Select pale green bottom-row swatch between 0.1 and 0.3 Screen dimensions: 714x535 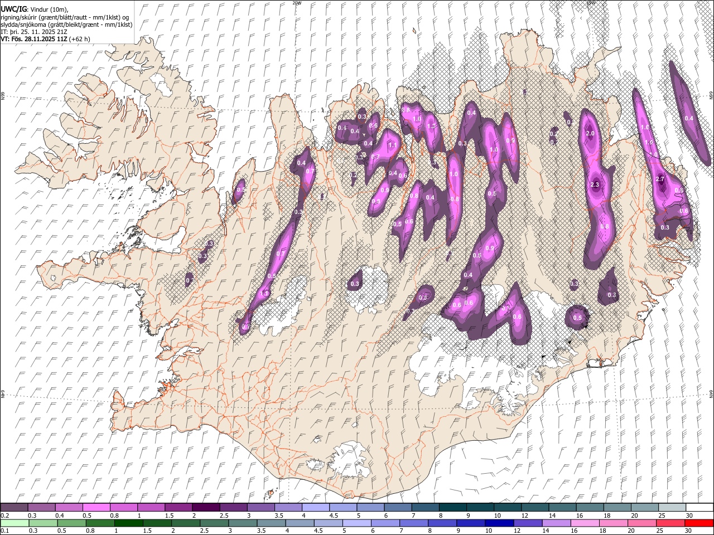pos(14,523)
